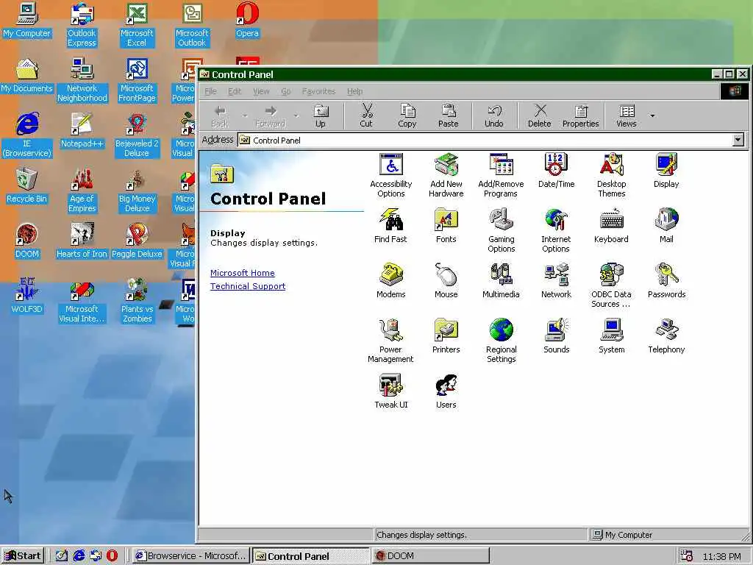Viewport: 753px width, 565px height.
Task: Follow the Technical Support link
Action: click(x=248, y=286)
